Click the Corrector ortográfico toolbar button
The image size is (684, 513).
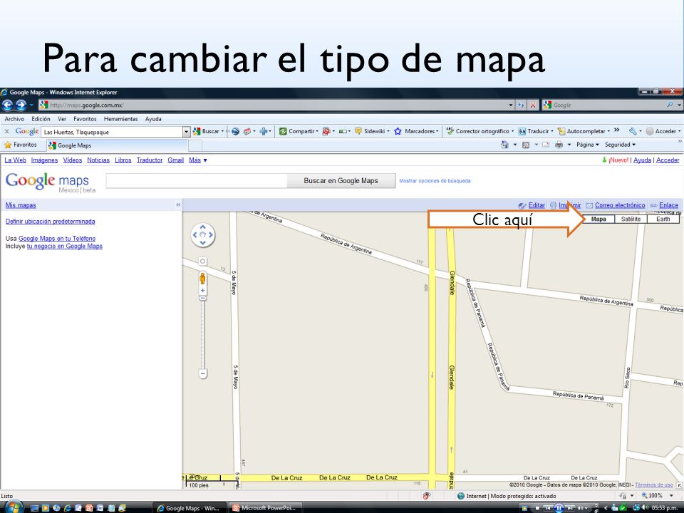coord(480,131)
